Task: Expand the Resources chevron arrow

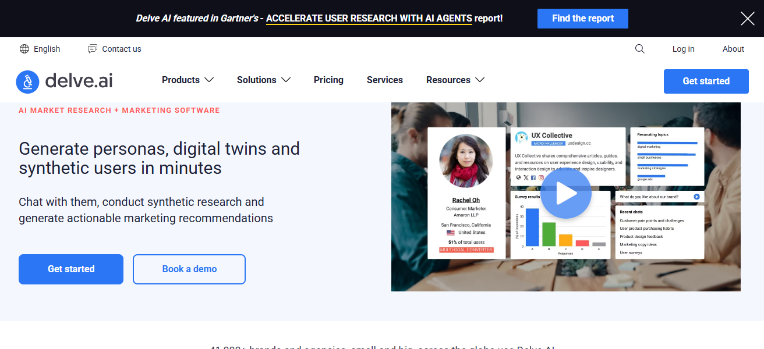Action: click(x=480, y=80)
